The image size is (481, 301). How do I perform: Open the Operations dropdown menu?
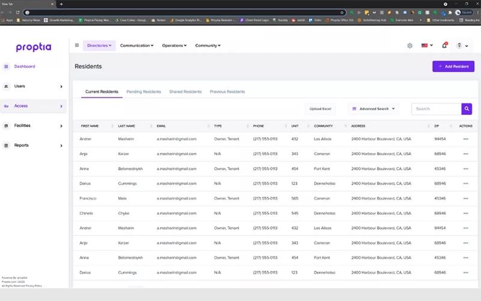pyautogui.click(x=174, y=46)
